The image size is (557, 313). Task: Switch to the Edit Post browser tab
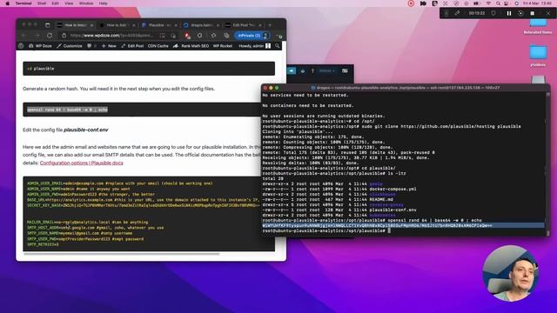[244, 25]
